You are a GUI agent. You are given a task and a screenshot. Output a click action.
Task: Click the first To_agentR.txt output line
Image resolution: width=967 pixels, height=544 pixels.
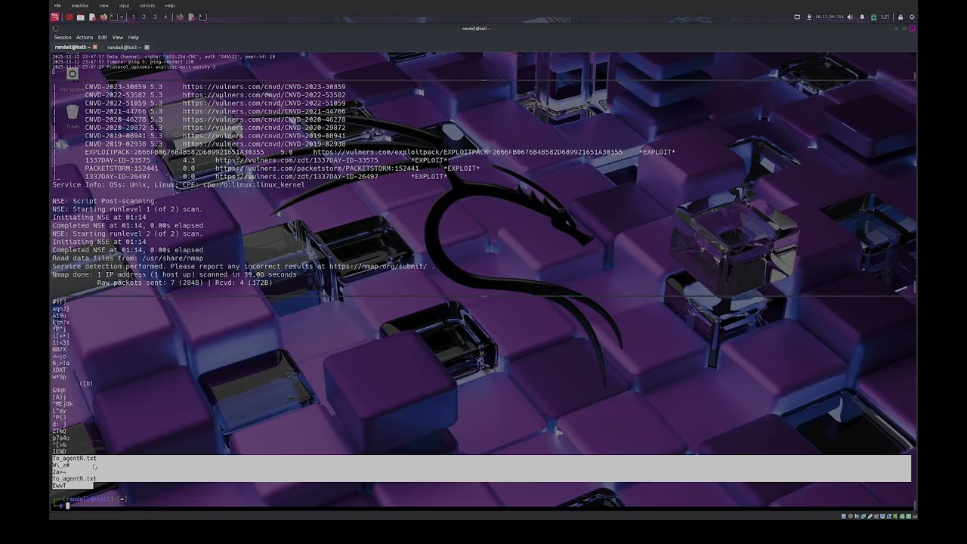coord(74,459)
